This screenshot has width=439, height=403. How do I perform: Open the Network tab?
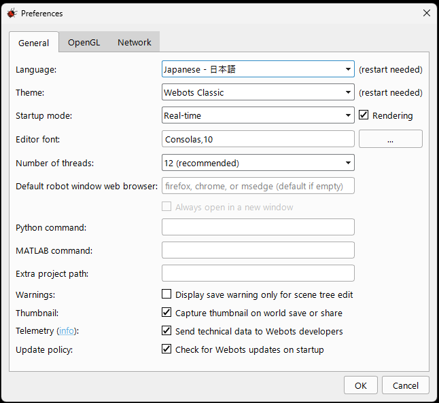pos(134,42)
